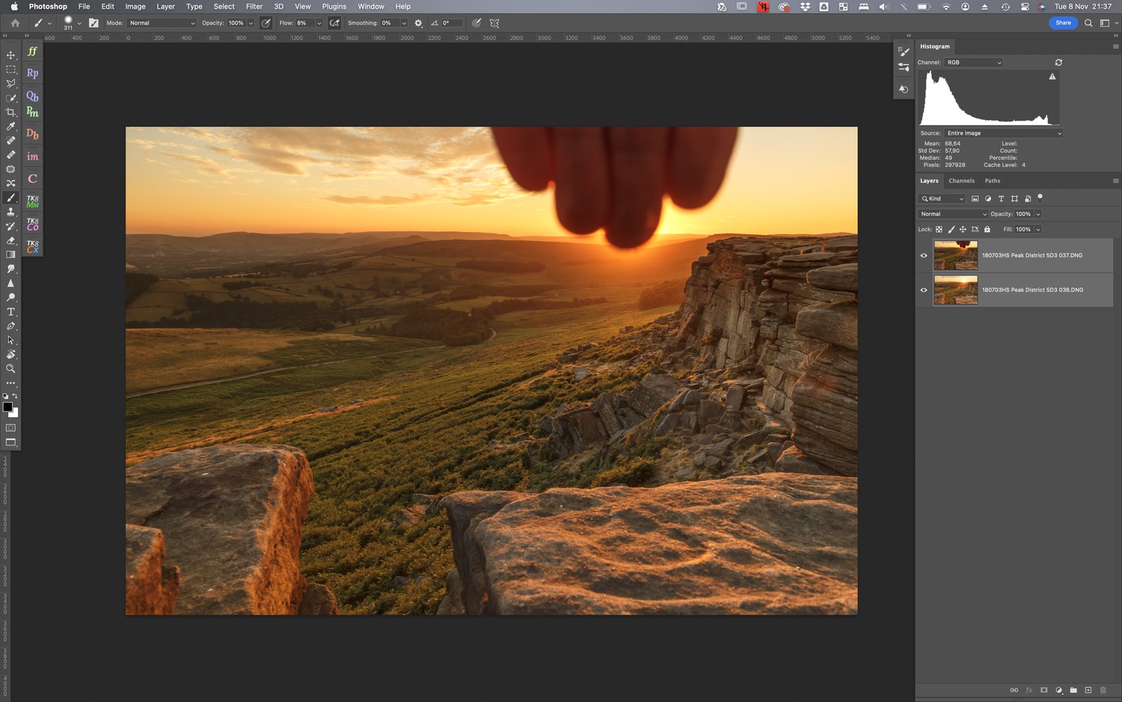Select the Horizontal Type tool

coord(10,312)
